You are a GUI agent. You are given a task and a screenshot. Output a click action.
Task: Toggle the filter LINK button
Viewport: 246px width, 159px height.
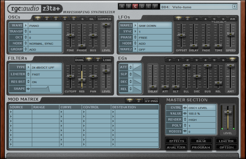click(107, 60)
